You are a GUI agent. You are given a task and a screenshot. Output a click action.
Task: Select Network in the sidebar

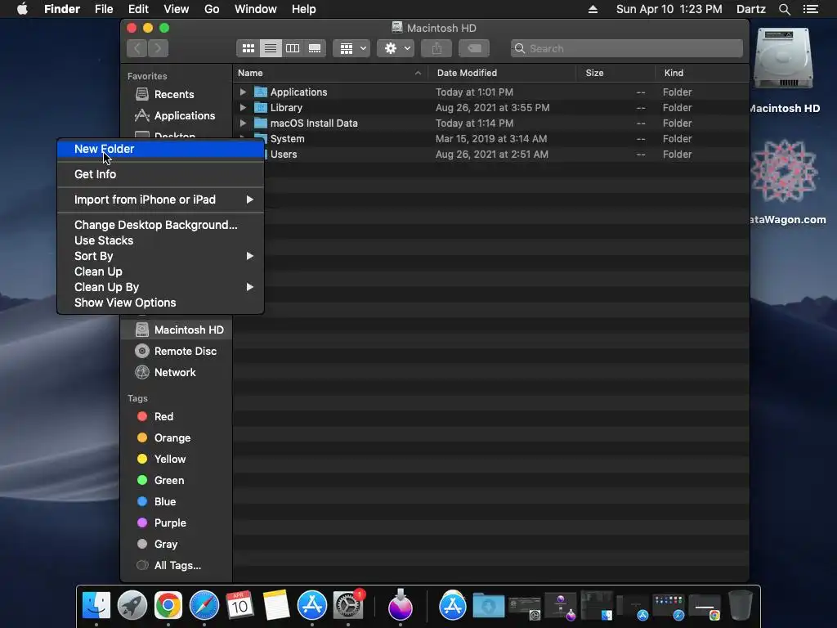[165, 373]
